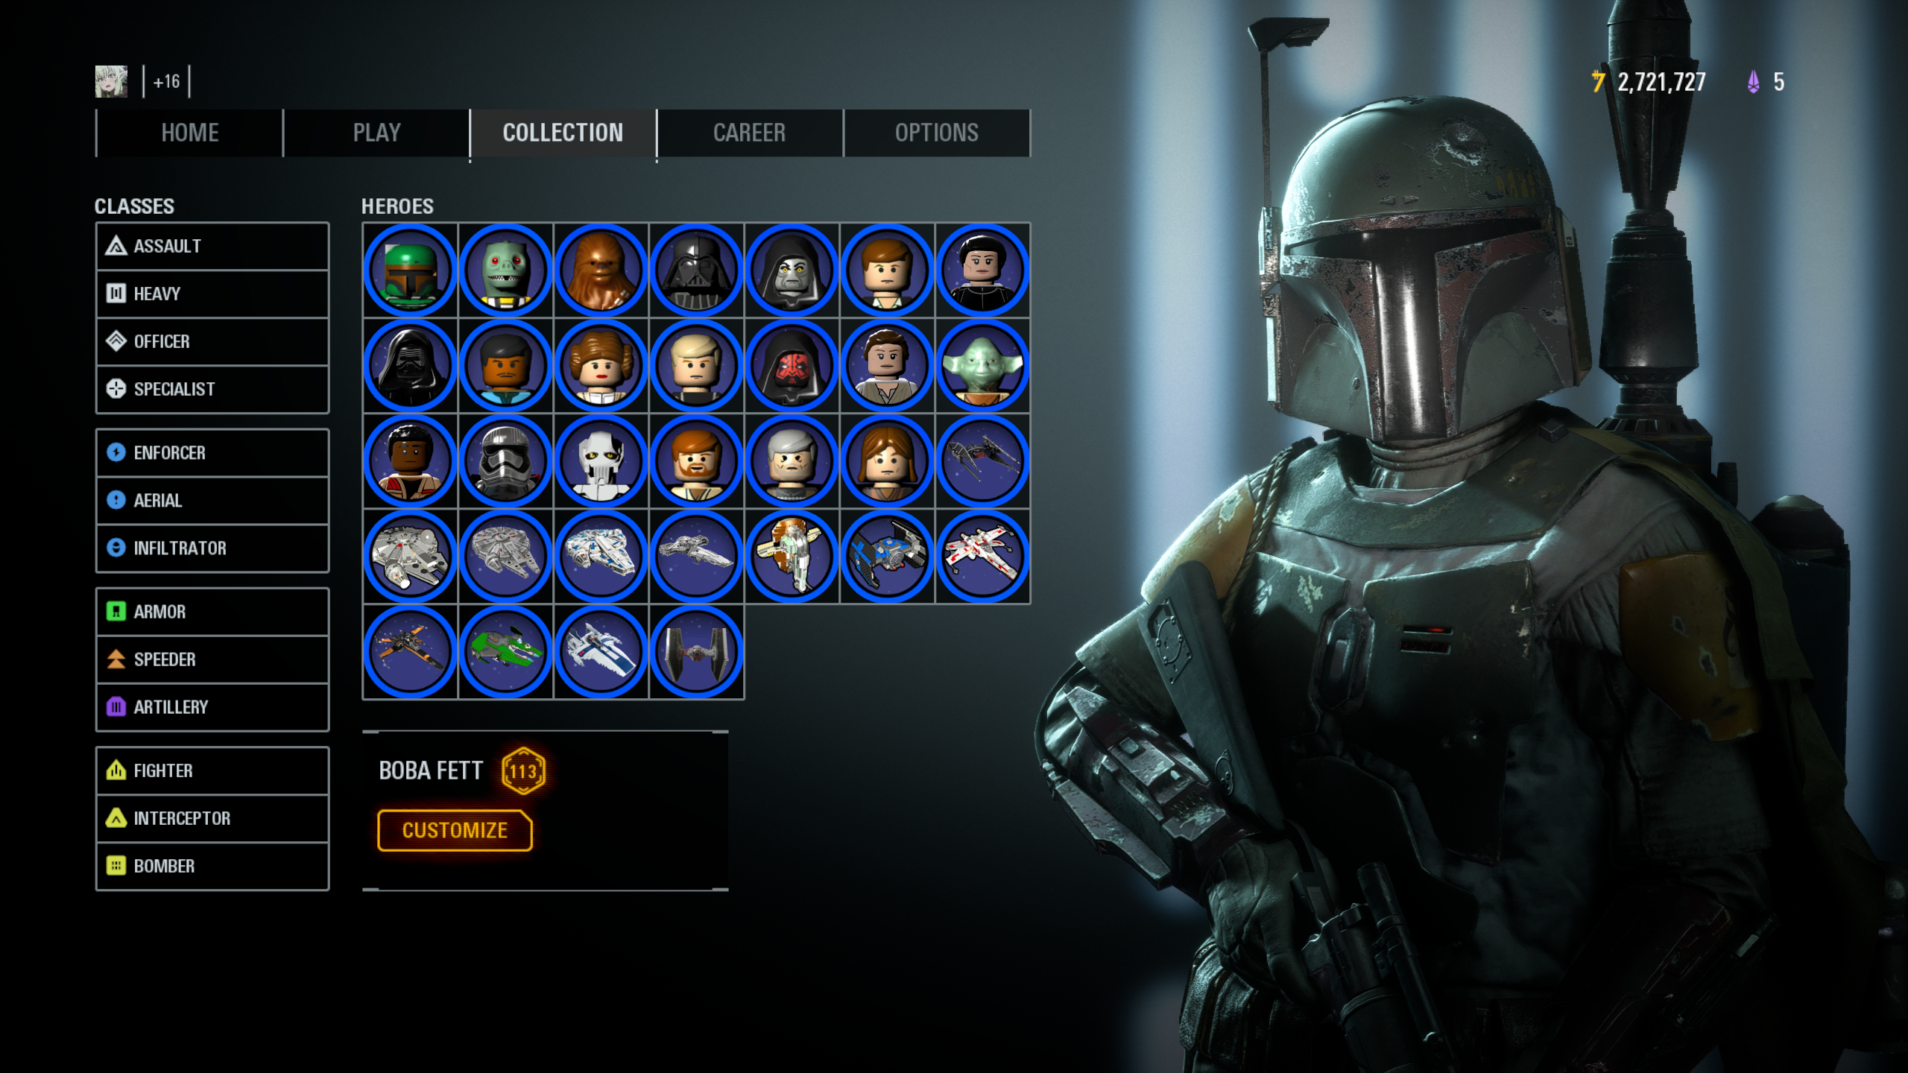Expand the ARTILLERY class category
The image size is (1908, 1073).
point(212,706)
